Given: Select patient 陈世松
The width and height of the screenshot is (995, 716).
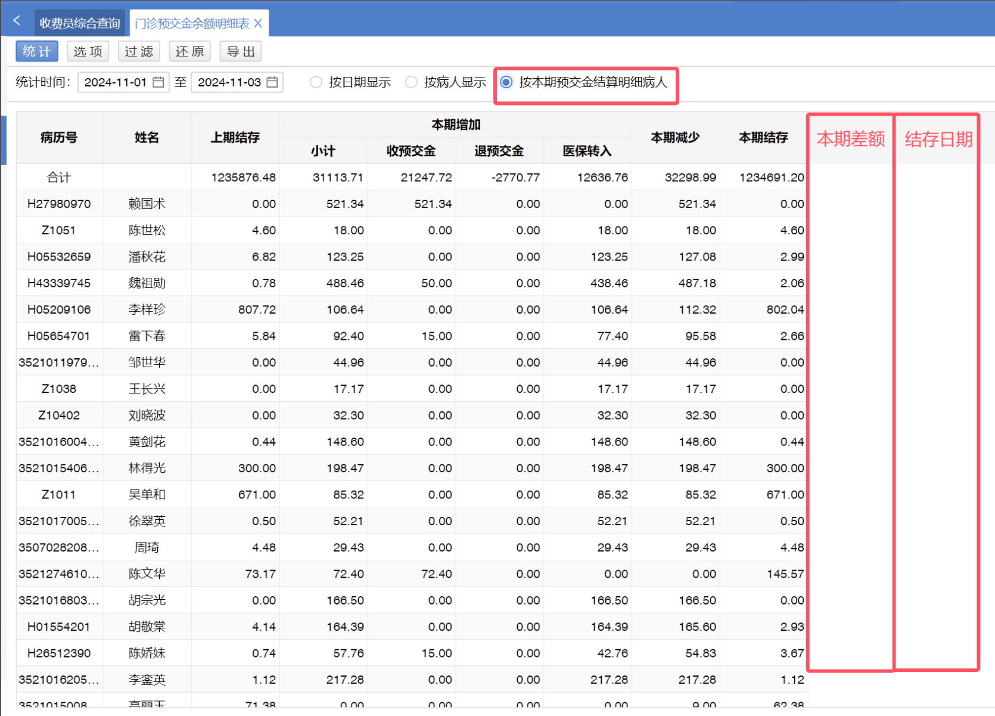Looking at the screenshot, I should (147, 230).
